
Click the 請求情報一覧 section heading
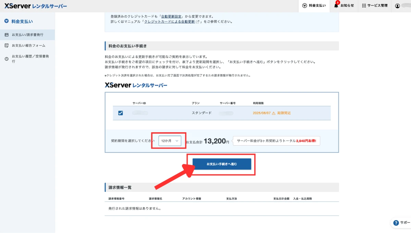120,187
